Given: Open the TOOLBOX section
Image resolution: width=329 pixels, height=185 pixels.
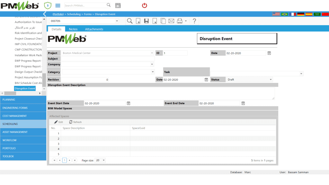Looking at the screenshot, I should tap(23, 156).
